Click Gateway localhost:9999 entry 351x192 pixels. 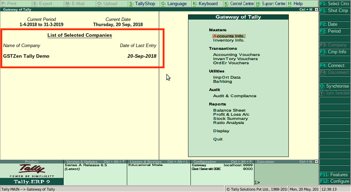click(222, 165)
